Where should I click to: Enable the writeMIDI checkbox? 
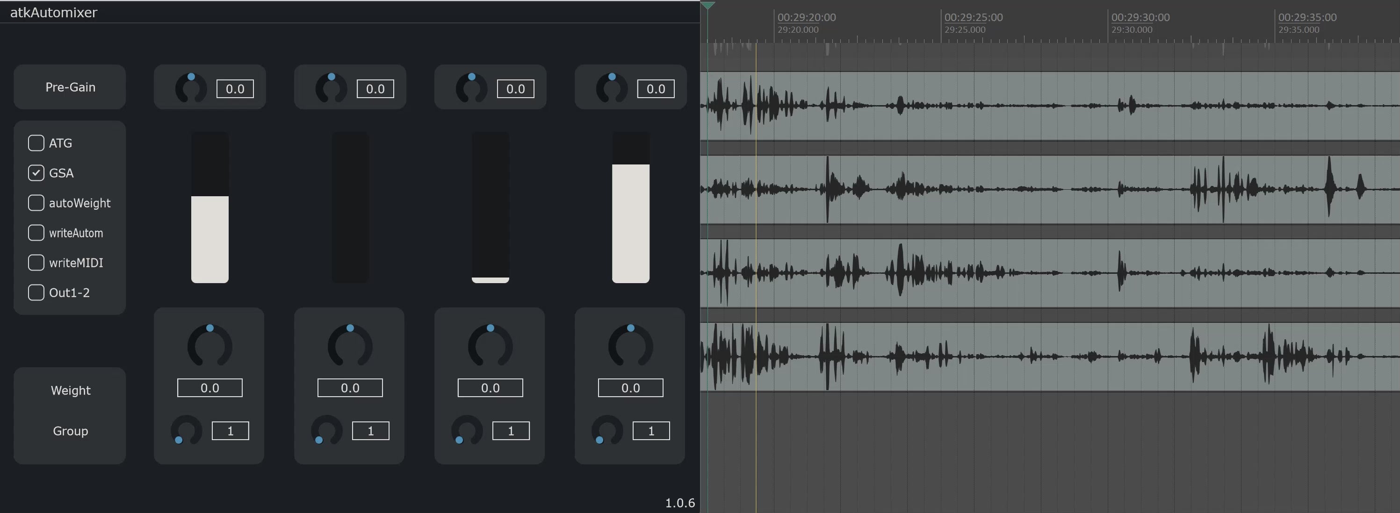pos(36,262)
